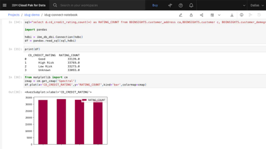Viewport: 266px width, 149px height.
Task: Click the save version icon
Action: [212, 15]
